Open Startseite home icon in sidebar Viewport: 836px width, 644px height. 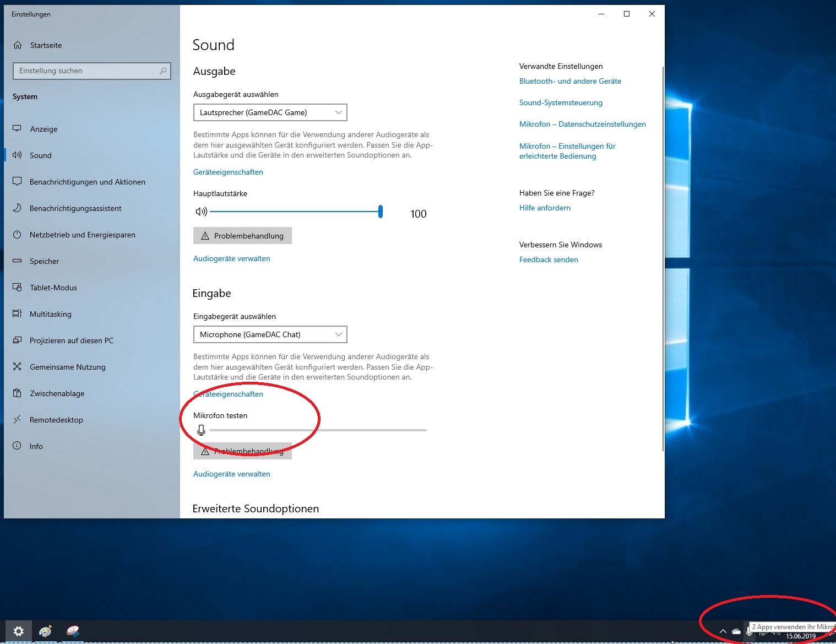click(18, 45)
